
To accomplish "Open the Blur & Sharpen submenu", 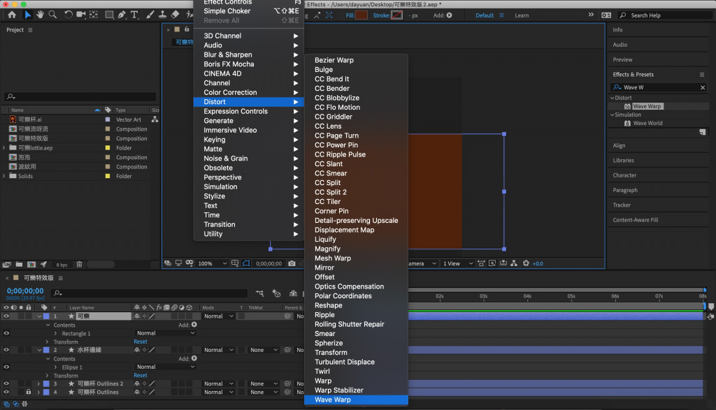I will click(250, 54).
